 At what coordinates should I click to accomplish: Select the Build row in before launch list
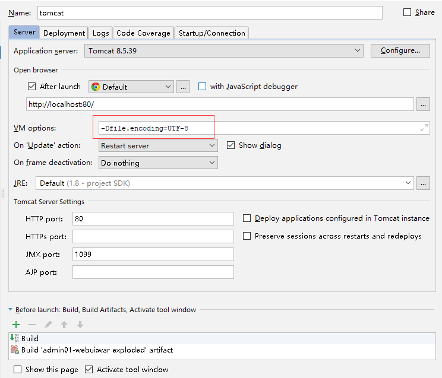click(x=222, y=338)
